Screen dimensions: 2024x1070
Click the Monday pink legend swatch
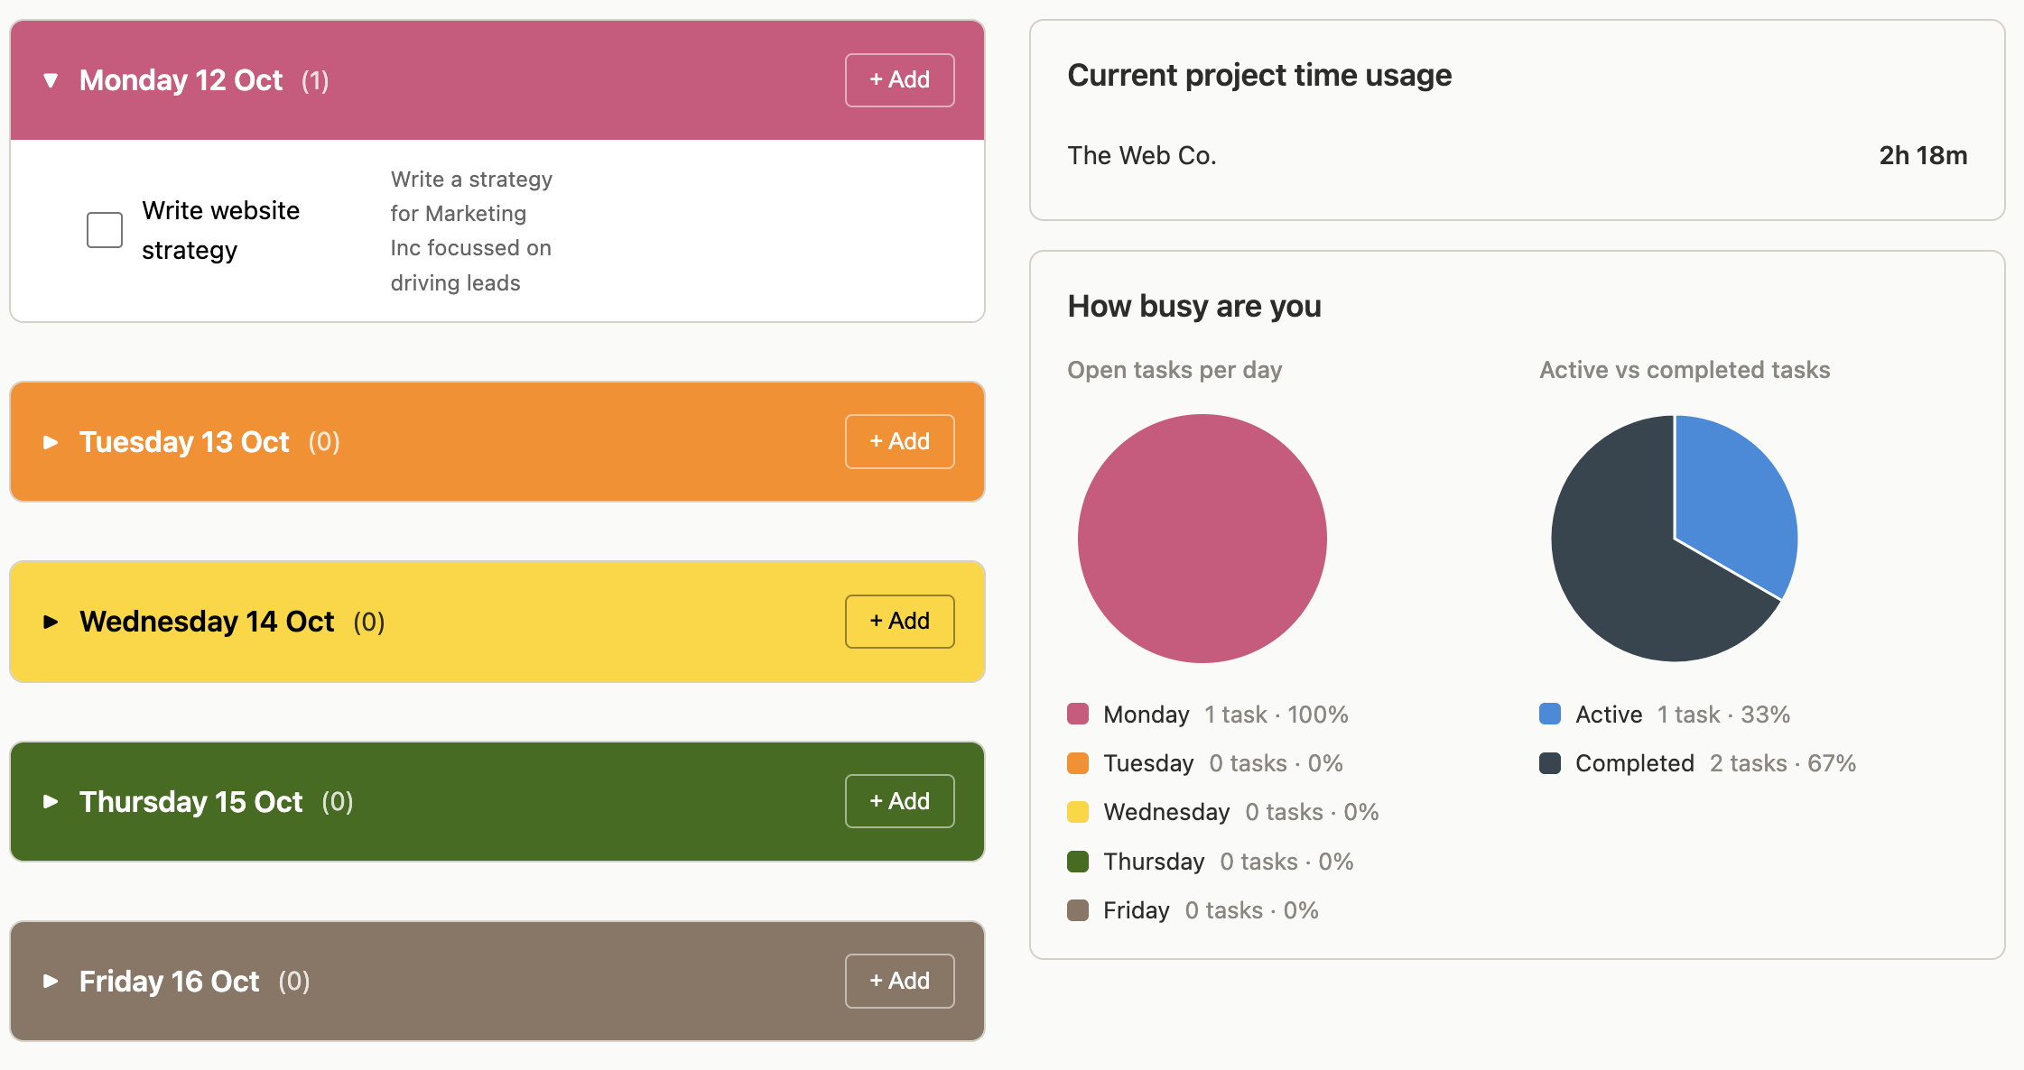click(1078, 714)
